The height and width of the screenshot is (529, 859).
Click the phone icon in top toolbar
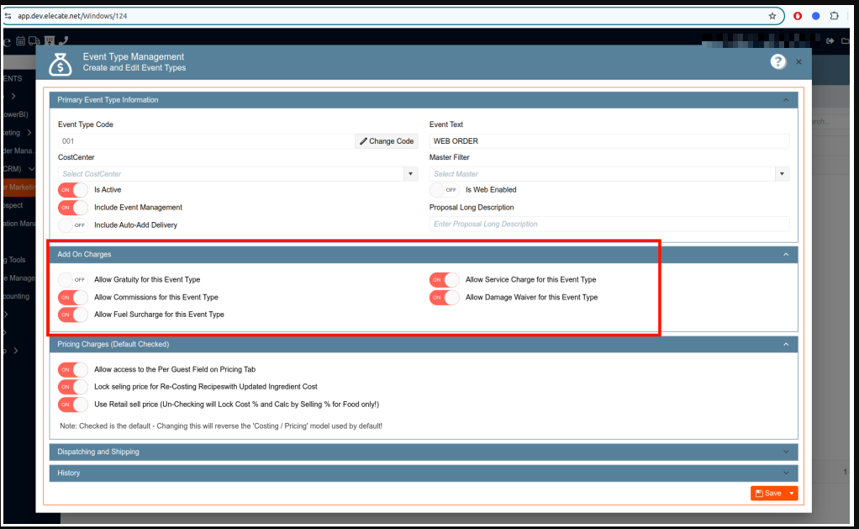(64, 40)
